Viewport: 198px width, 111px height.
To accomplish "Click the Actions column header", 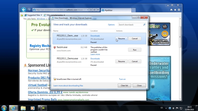I will tap(119, 31).
